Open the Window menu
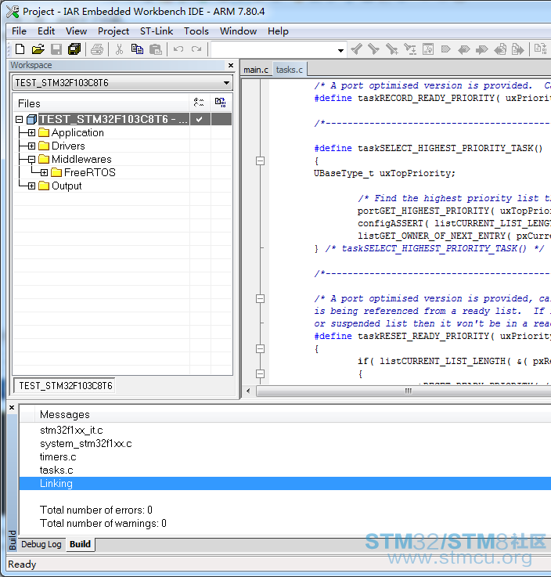551x577 pixels. (239, 31)
